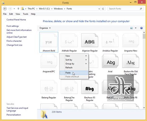Select the Aldhabi Regular font icon
Screen dimensions: 147x121
[69, 40]
